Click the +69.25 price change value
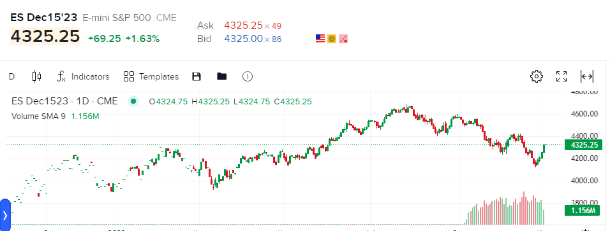The image size is (610, 231). (105, 39)
